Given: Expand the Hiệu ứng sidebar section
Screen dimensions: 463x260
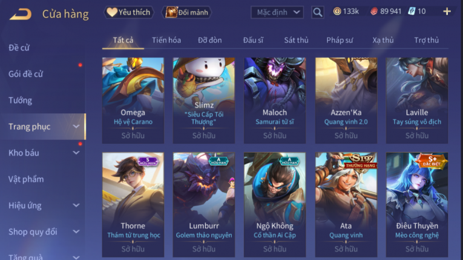Looking at the screenshot, I should point(76,205).
